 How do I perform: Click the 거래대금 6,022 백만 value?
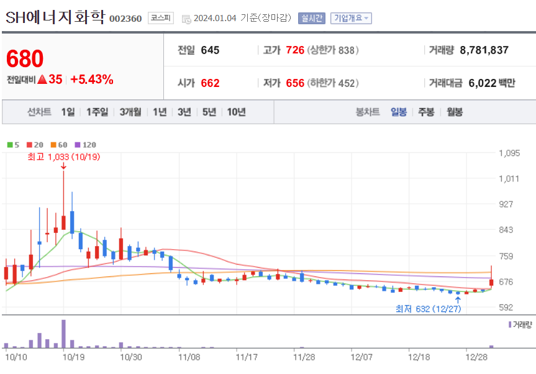pyautogui.click(x=491, y=83)
